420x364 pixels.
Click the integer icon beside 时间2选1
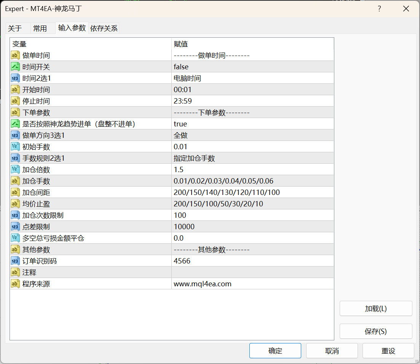point(15,78)
